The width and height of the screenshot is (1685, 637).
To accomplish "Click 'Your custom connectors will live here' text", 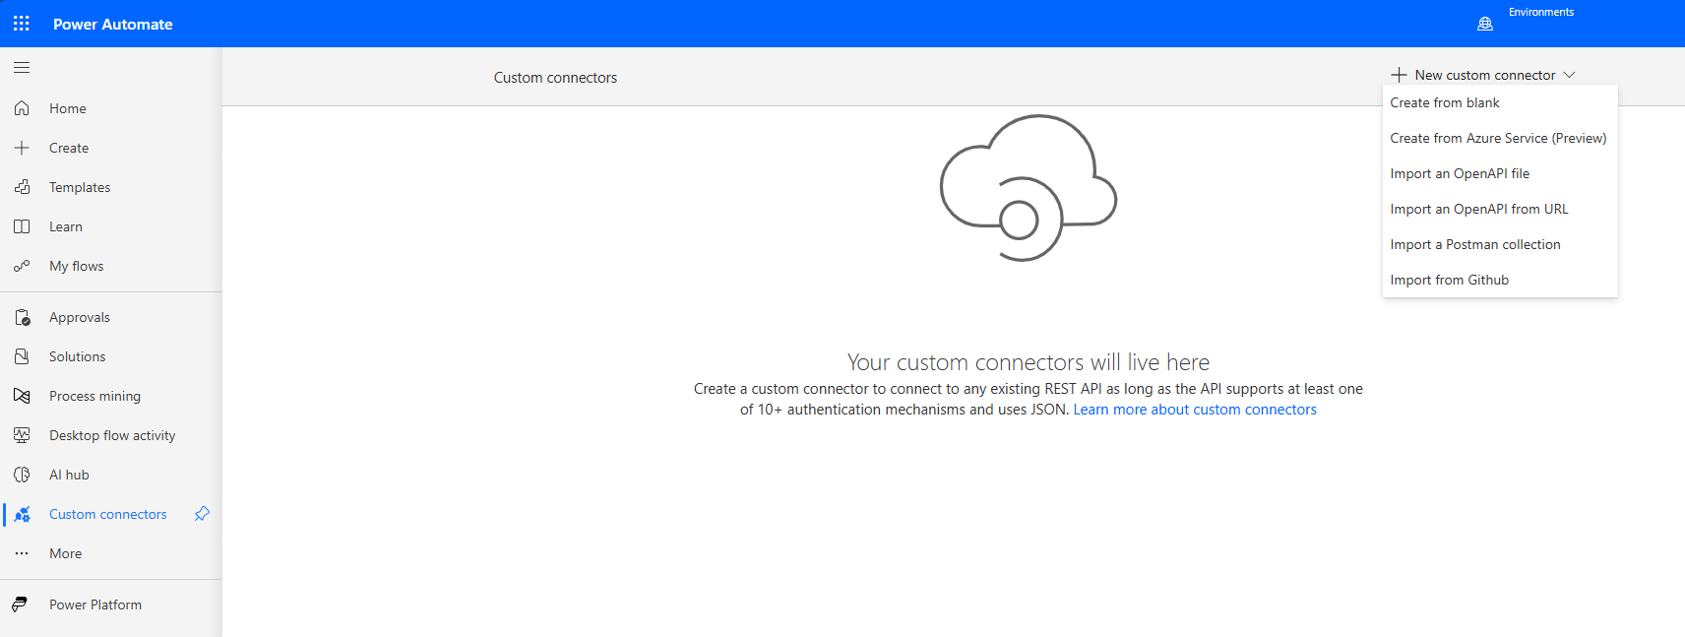I will click(1029, 362).
